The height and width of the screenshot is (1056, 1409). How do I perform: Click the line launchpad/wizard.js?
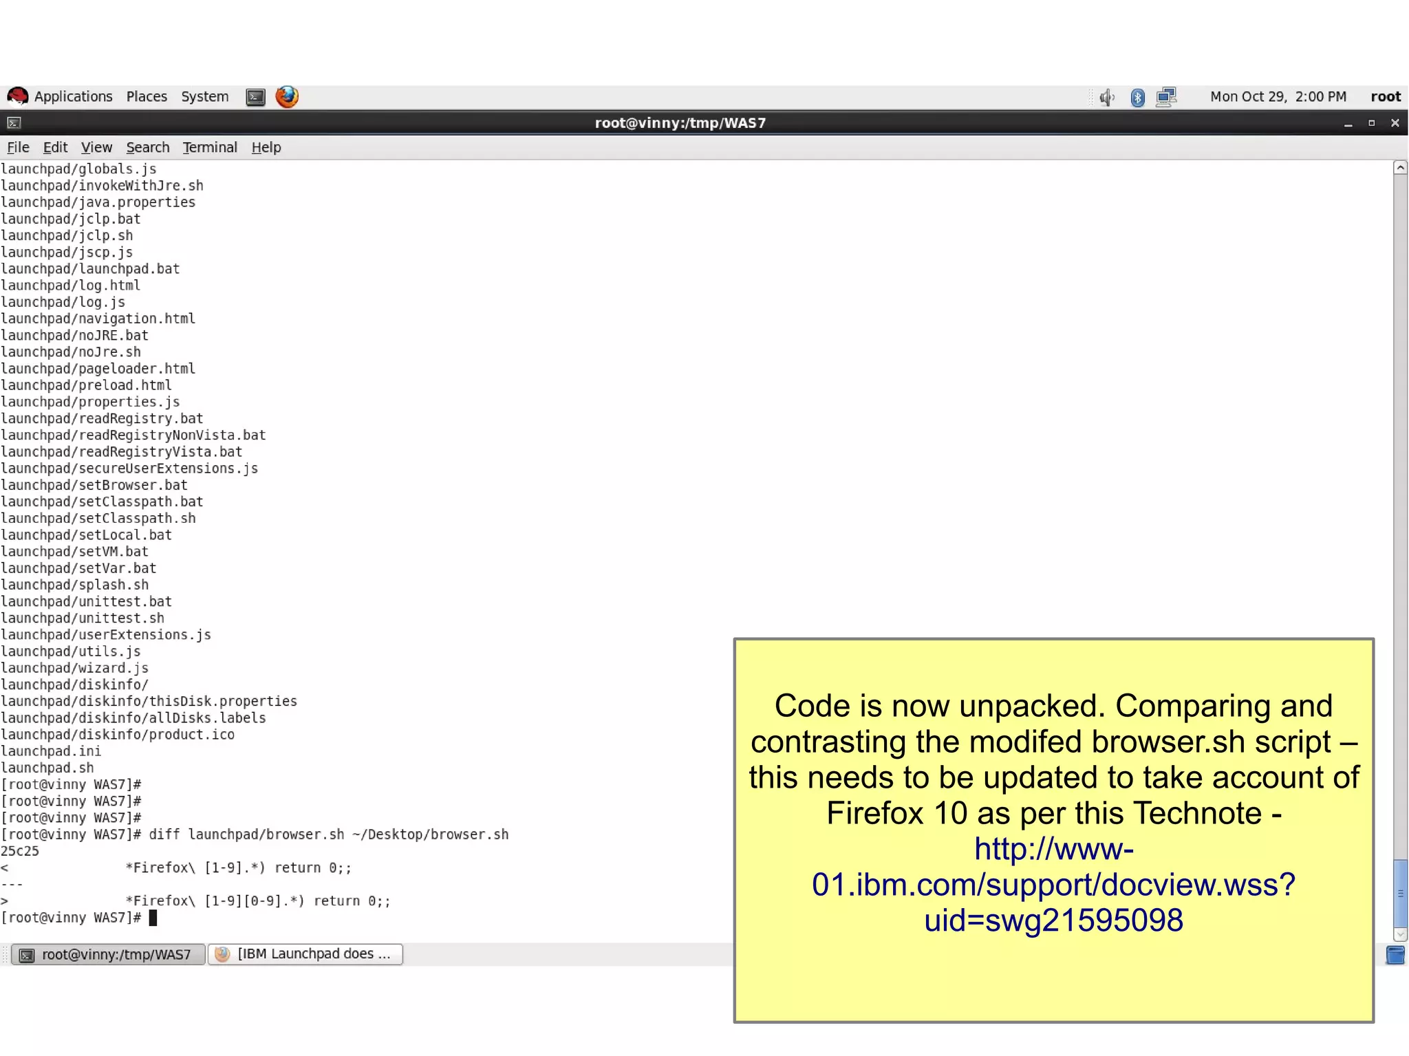coord(74,668)
